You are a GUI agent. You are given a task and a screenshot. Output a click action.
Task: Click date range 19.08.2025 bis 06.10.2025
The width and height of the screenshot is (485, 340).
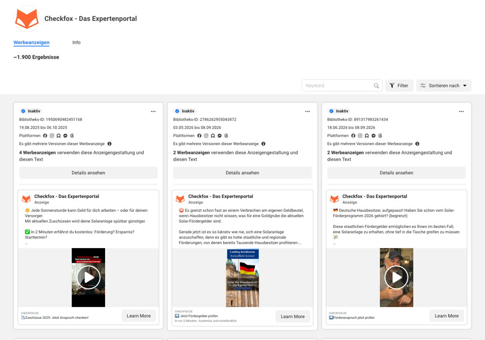[43, 127]
